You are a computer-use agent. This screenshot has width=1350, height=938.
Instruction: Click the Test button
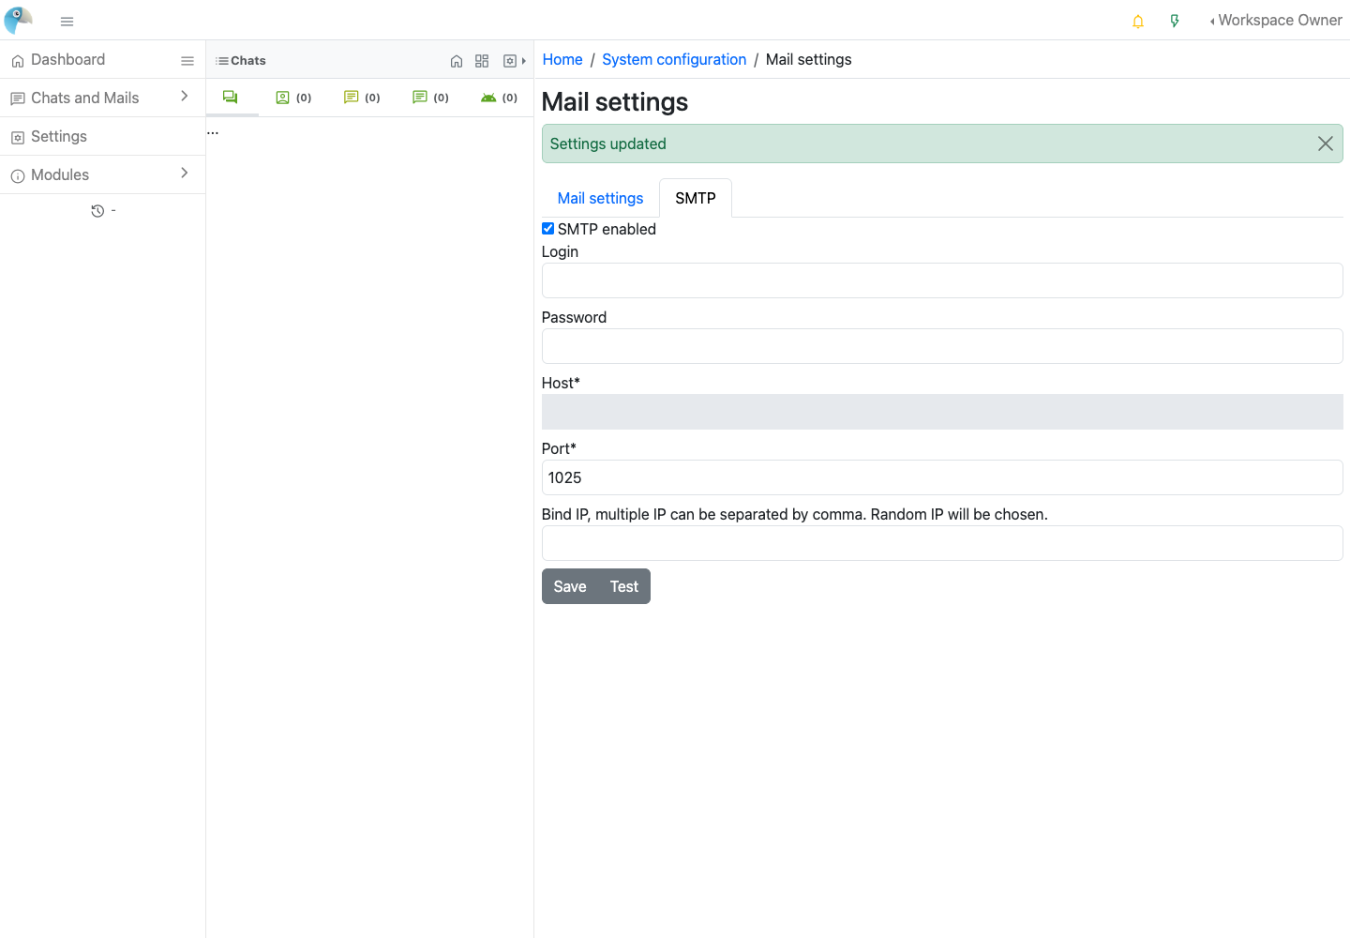[x=624, y=586]
